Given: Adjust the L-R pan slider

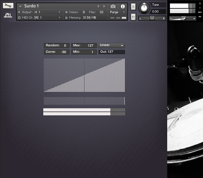Looking at the screenshot, I should 152,18.
